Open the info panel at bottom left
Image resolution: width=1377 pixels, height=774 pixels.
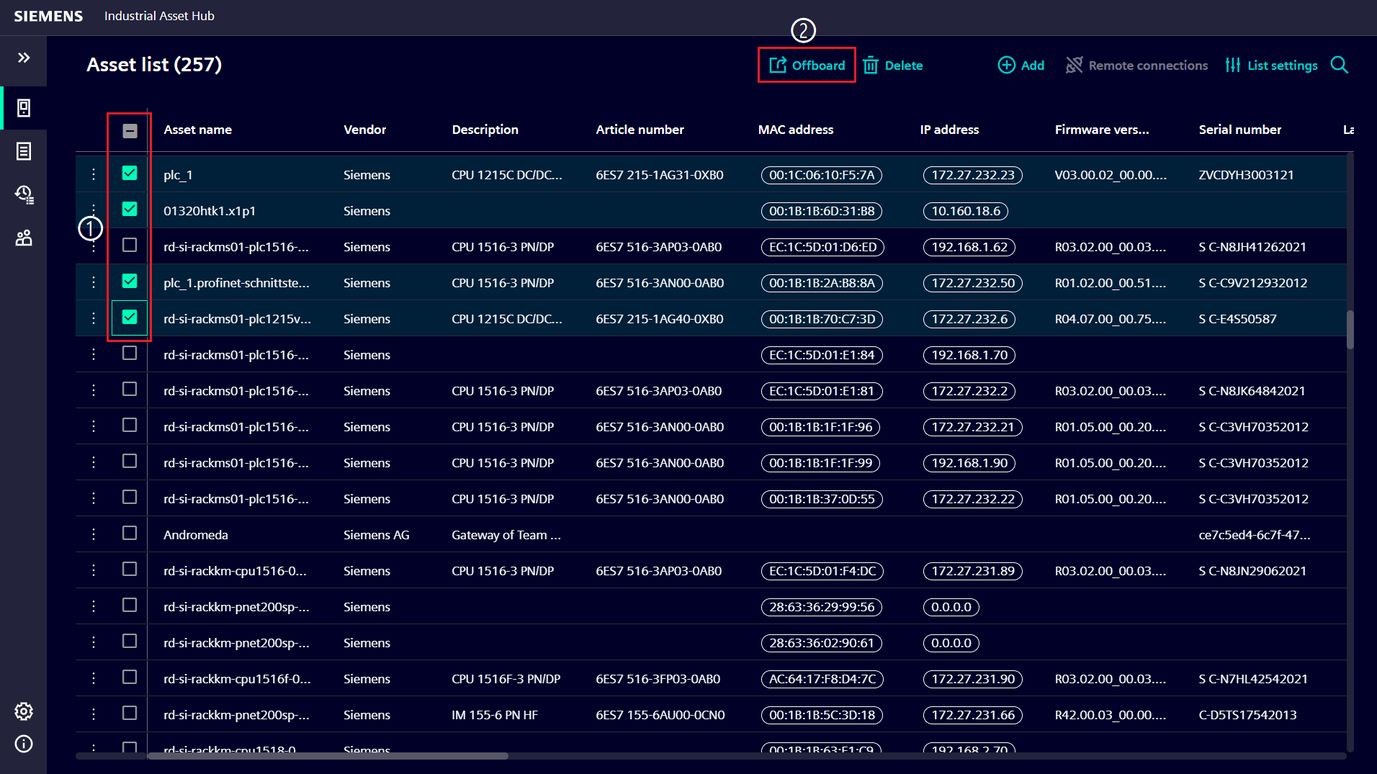24,744
